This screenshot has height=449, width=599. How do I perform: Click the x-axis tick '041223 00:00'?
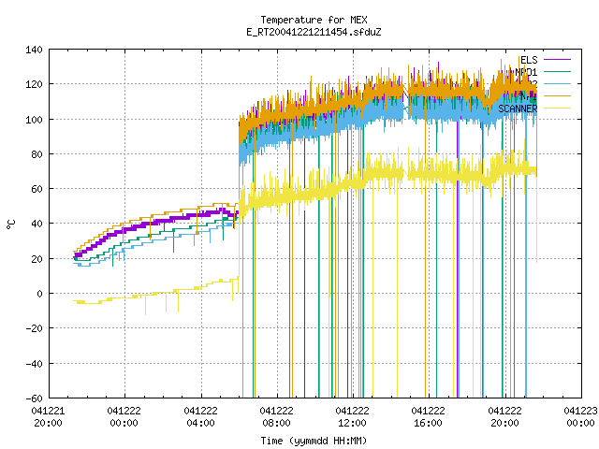[580, 417]
